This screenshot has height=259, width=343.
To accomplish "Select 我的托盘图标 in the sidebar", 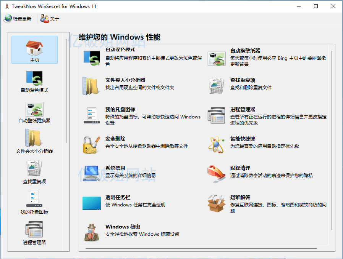I will click(34, 200).
